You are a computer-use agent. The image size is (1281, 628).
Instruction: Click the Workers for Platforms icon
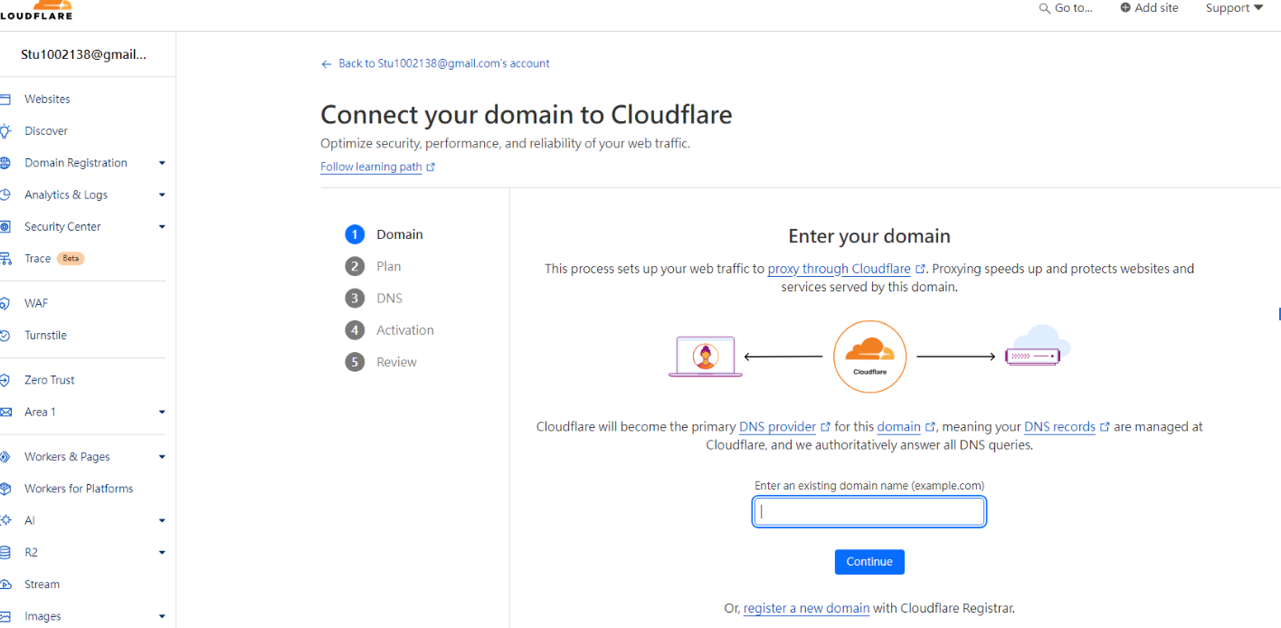tap(5, 489)
